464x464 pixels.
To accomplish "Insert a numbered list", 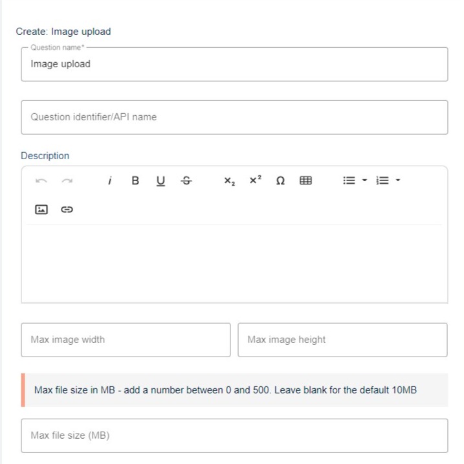I will [382, 180].
